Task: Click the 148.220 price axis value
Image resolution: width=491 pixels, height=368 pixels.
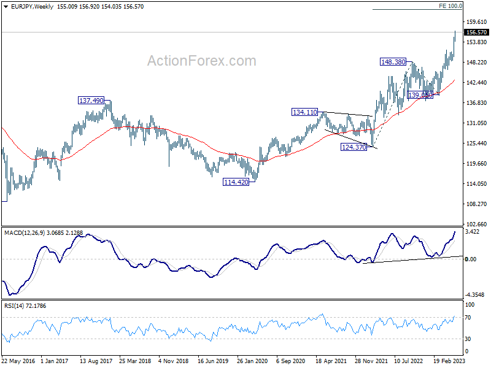Action: click(x=477, y=63)
